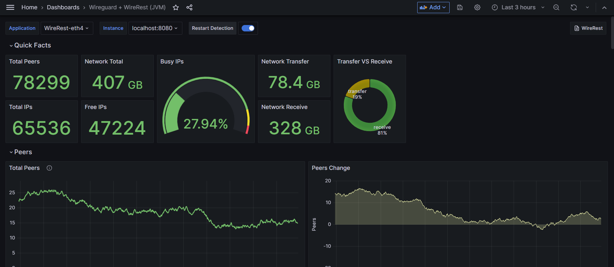Collapse the Peers row

(x=21, y=152)
